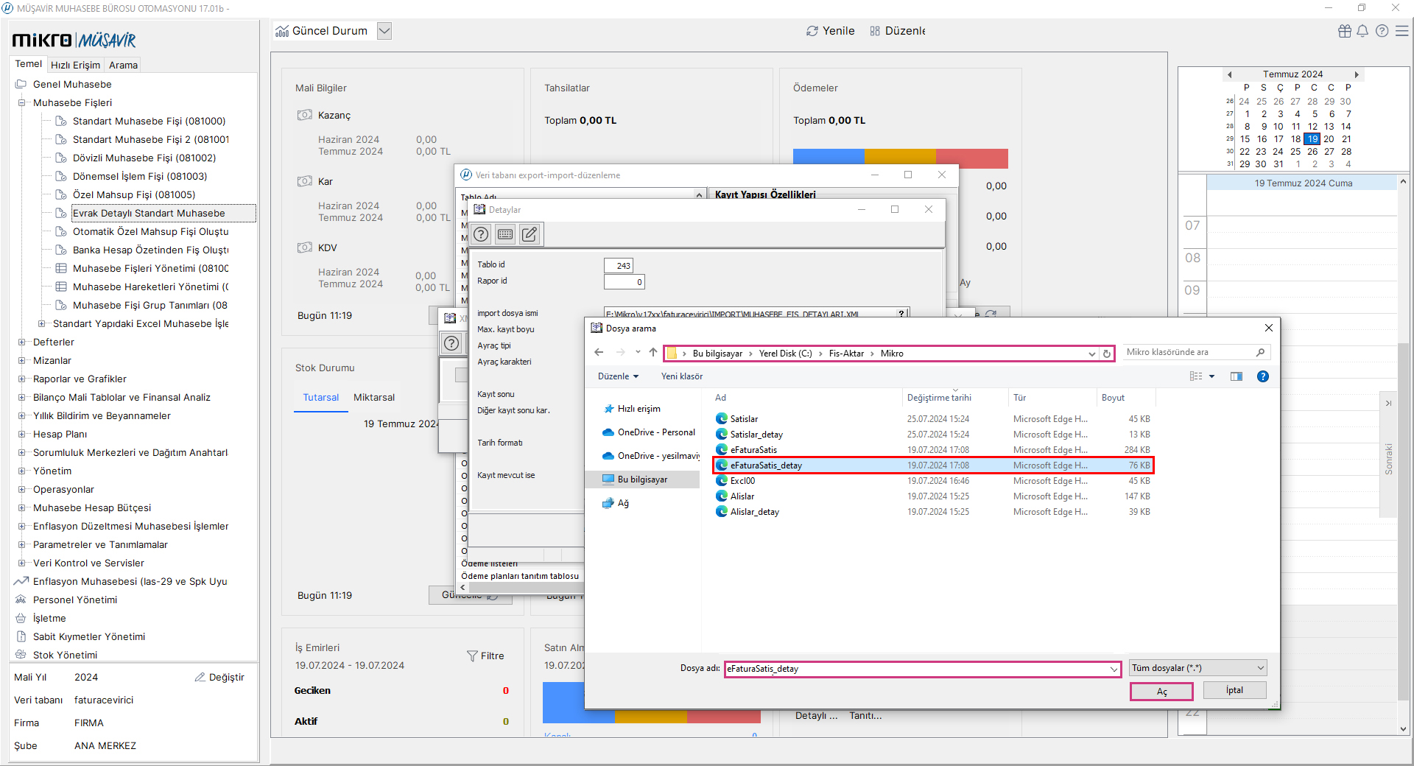Click the Filtre funnel icon
1414x766 pixels.
point(472,656)
